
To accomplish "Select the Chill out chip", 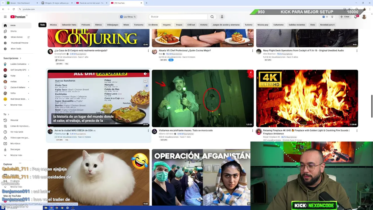I will pos(191,25).
